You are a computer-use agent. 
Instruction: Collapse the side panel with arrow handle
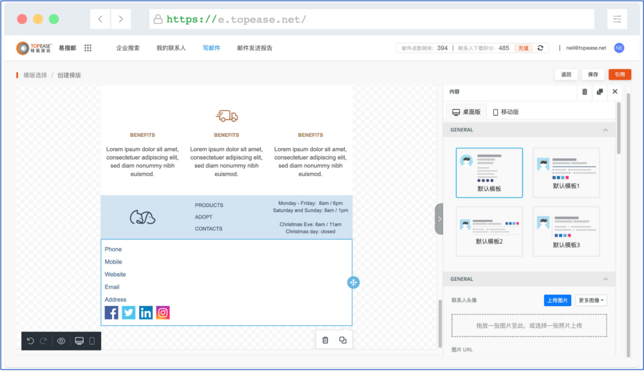click(439, 219)
